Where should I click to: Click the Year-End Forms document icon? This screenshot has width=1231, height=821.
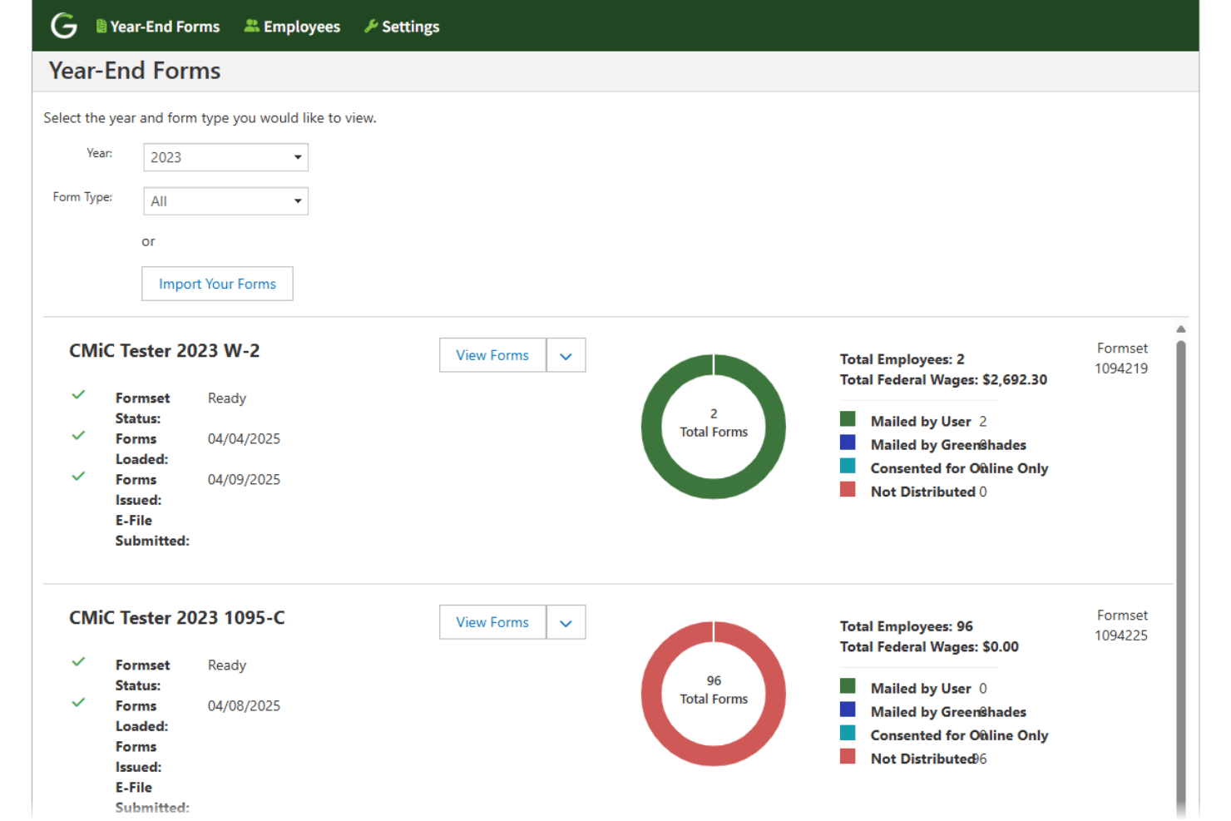click(101, 27)
